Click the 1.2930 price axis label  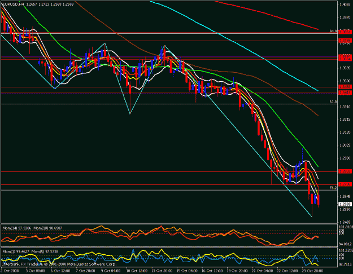tap(345, 158)
